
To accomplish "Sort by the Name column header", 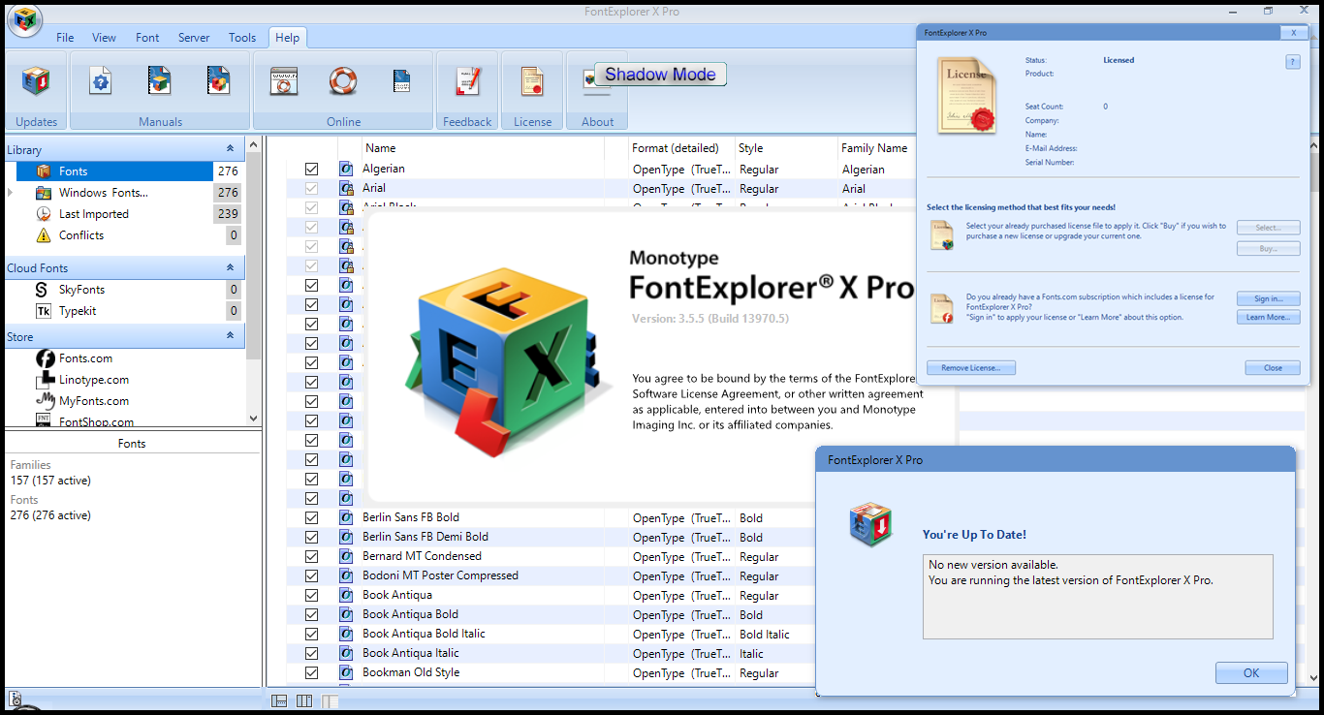I will click(x=483, y=148).
